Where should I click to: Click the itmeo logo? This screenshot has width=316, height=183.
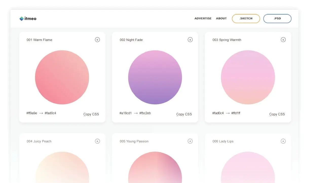tap(28, 18)
